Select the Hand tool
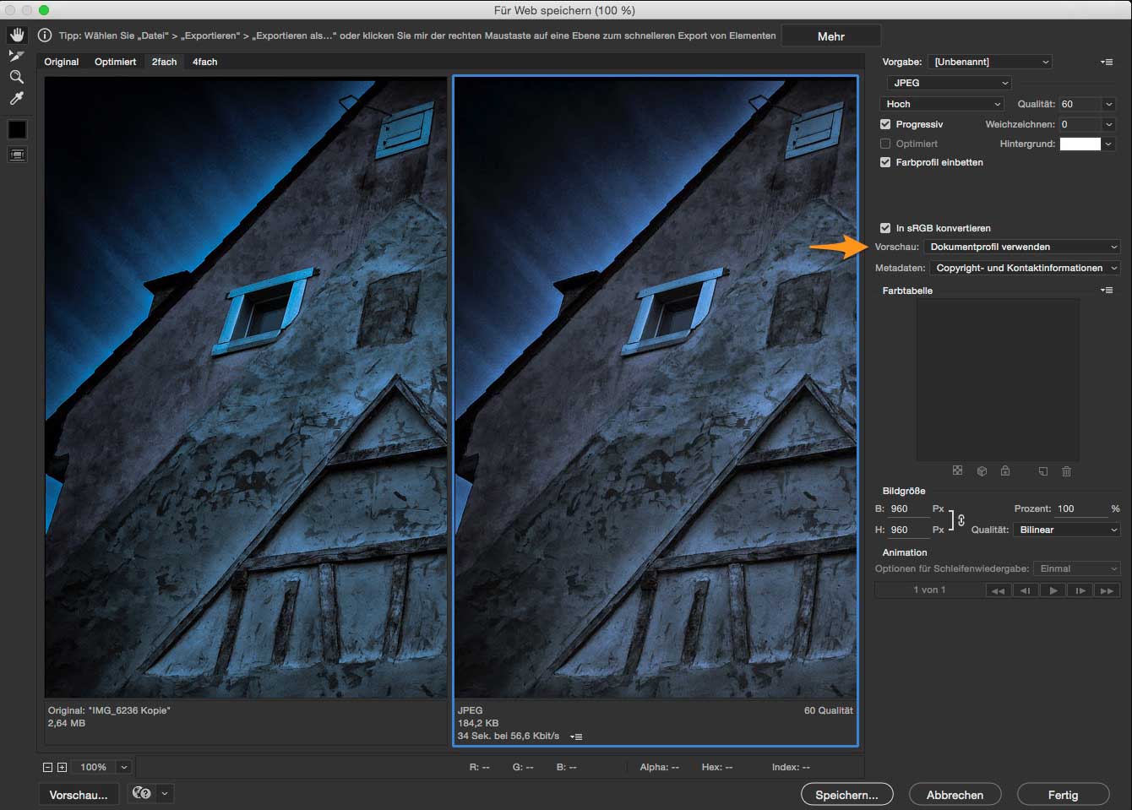Viewport: 1132px width, 810px height. 17,35
